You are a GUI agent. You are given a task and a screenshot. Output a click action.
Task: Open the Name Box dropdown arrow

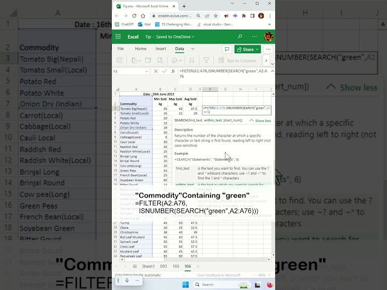click(146, 71)
